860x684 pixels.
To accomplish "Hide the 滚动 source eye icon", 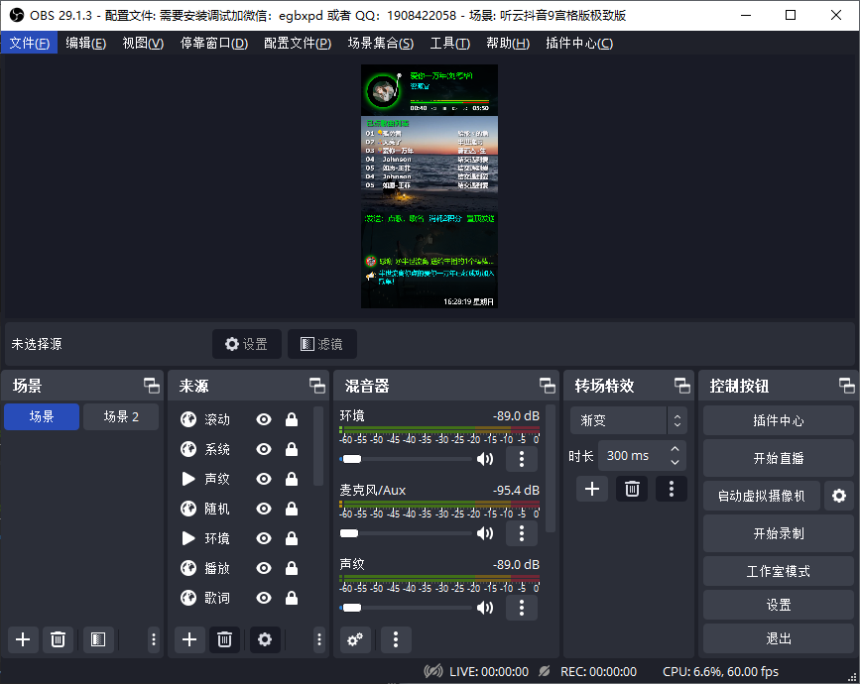I will [x=264, y=420].
